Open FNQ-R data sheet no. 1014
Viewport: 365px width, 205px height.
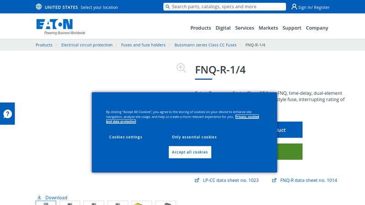[308, 180]
